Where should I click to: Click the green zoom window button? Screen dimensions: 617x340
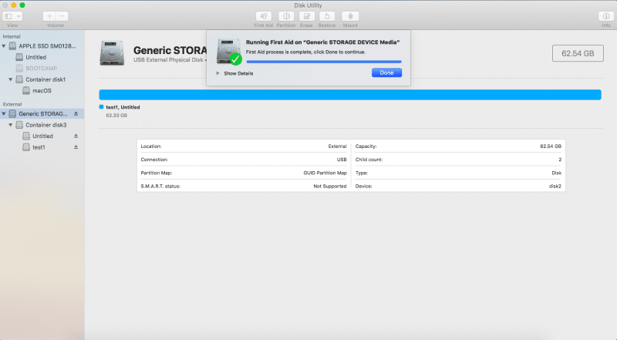point(22,5)
